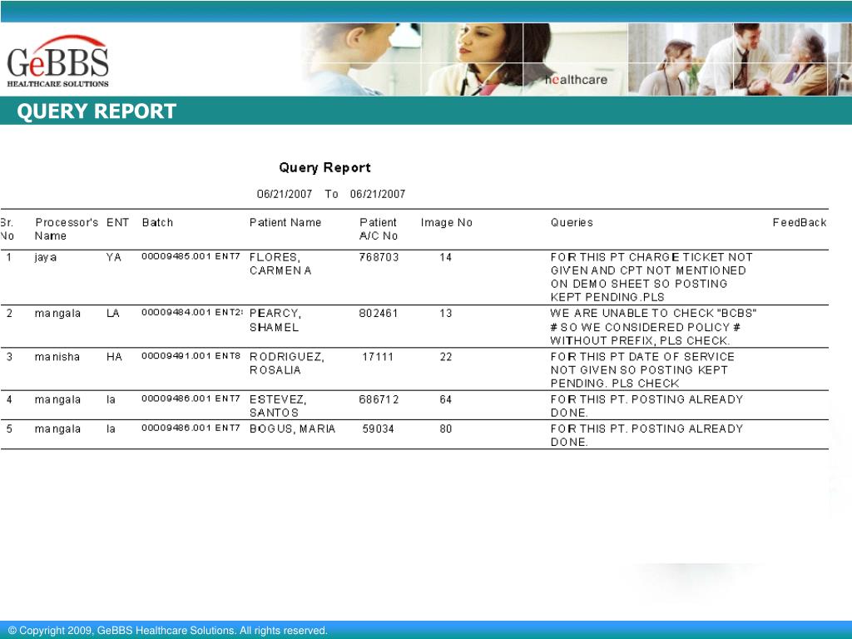This screenshot has width=852, height=639.
Task: Click patient account number 59034
Action: 379,428
